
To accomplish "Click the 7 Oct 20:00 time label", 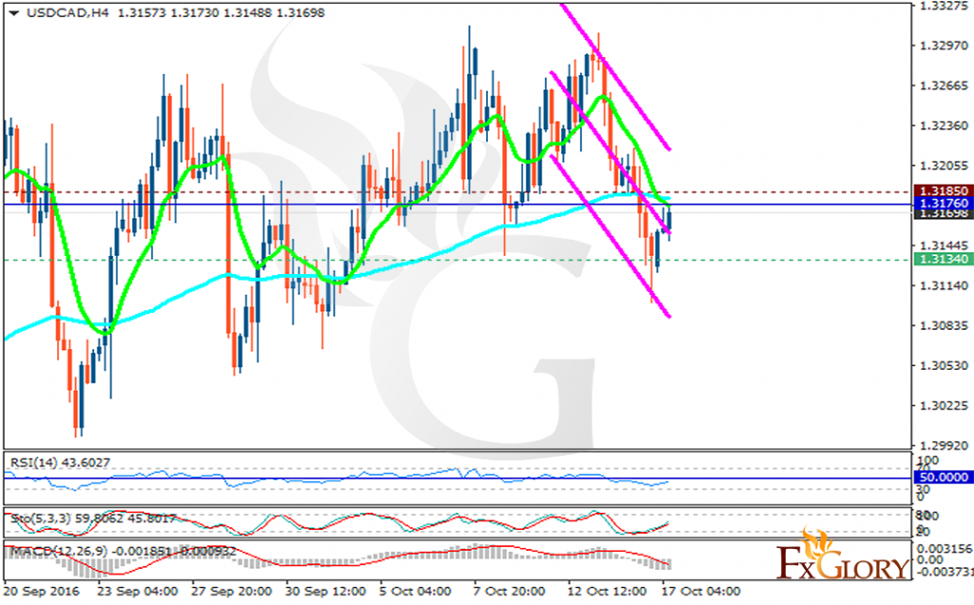I will (510, 592).
